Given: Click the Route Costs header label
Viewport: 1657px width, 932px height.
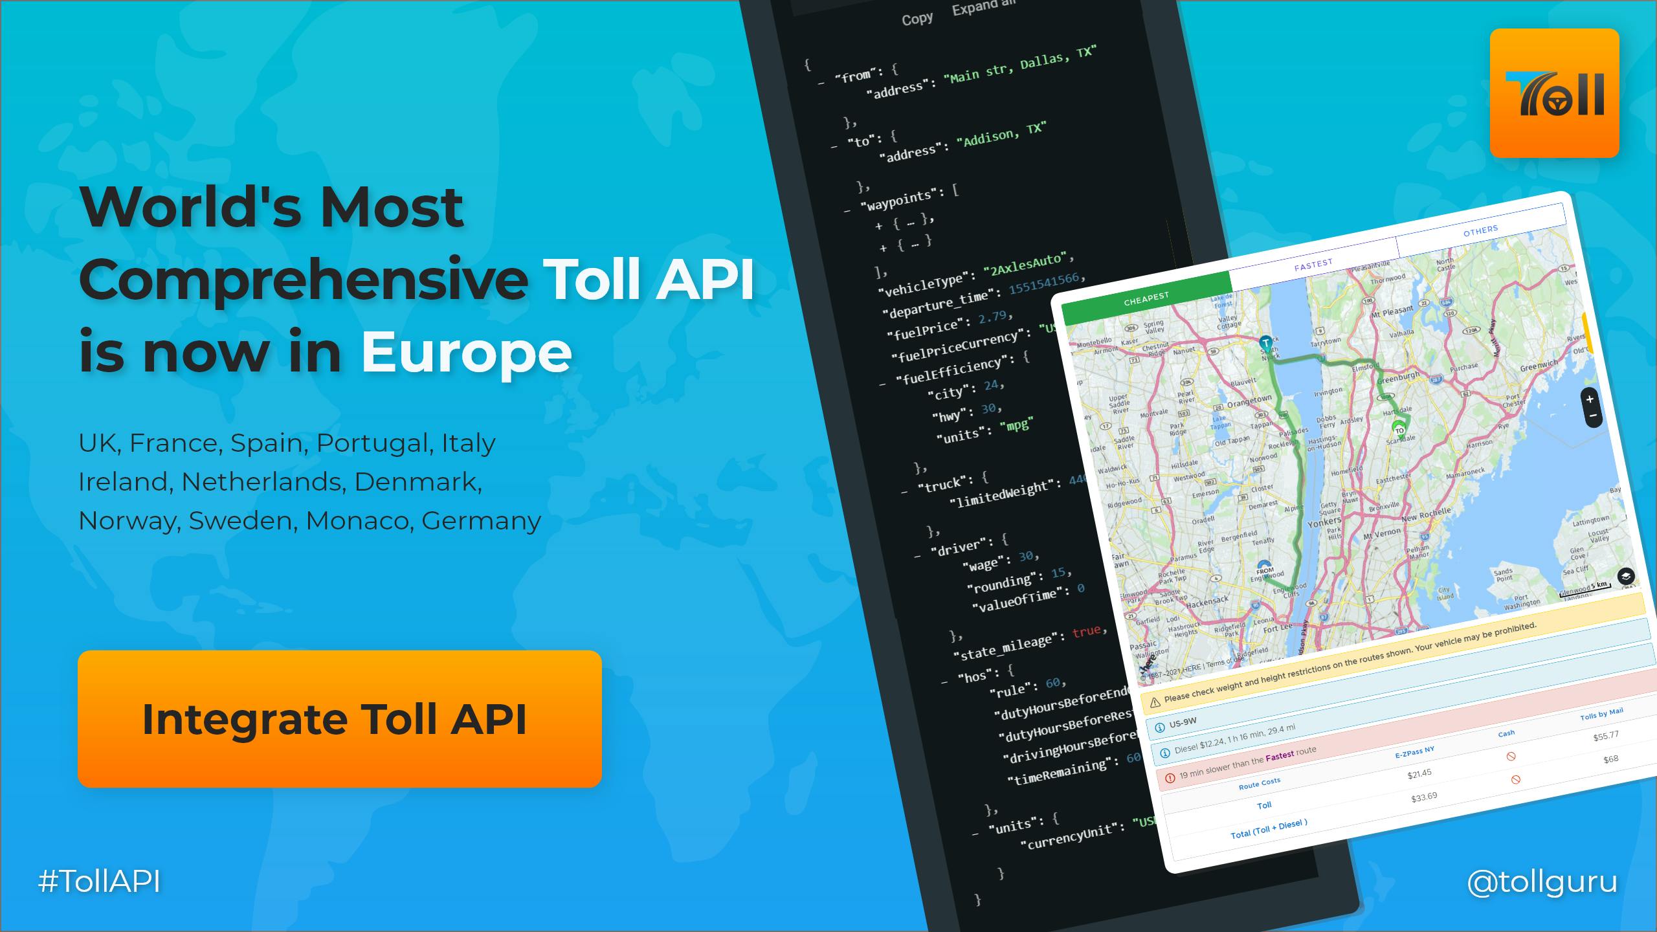Looking at the screenshot, I should pyautogui.click(x=1259, y=784).
